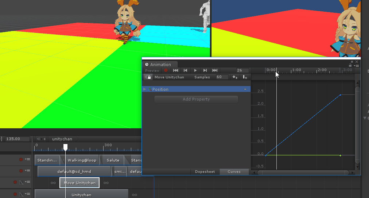
Task: Click the curve scrollbar down arrow
Action: [357, 167]
